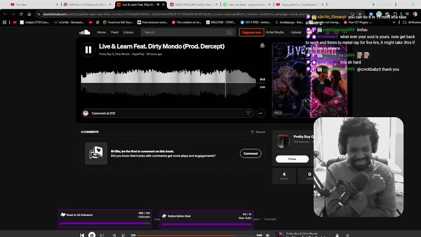
Task: Toggle repeat in the bottom player
Action: point(123,235)
